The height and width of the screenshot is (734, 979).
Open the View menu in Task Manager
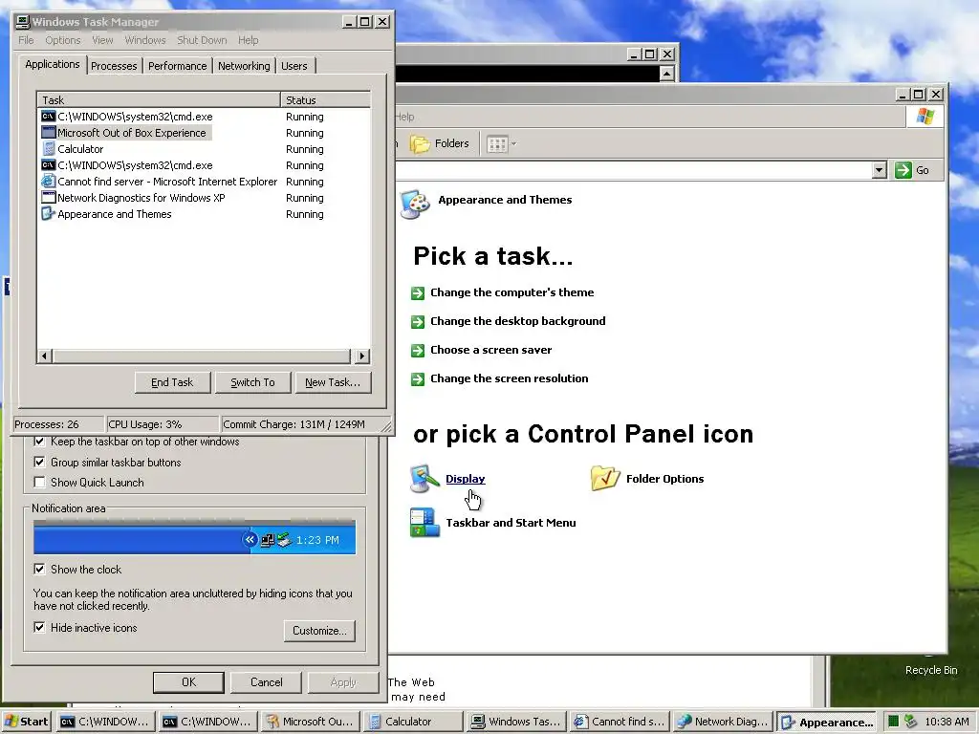(x=102, y=40)
